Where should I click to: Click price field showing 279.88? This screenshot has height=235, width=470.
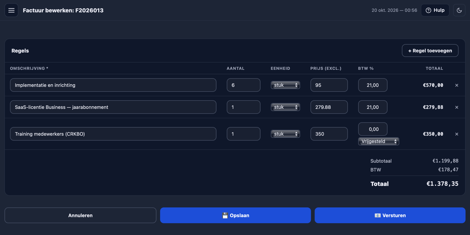(x=329, y=107)
